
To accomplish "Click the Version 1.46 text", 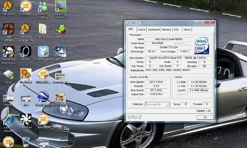I will tap(203, 111).
